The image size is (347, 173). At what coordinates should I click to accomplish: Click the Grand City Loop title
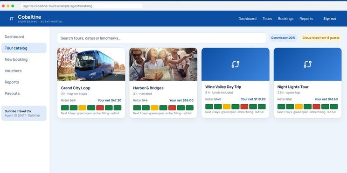click(76, 88)
